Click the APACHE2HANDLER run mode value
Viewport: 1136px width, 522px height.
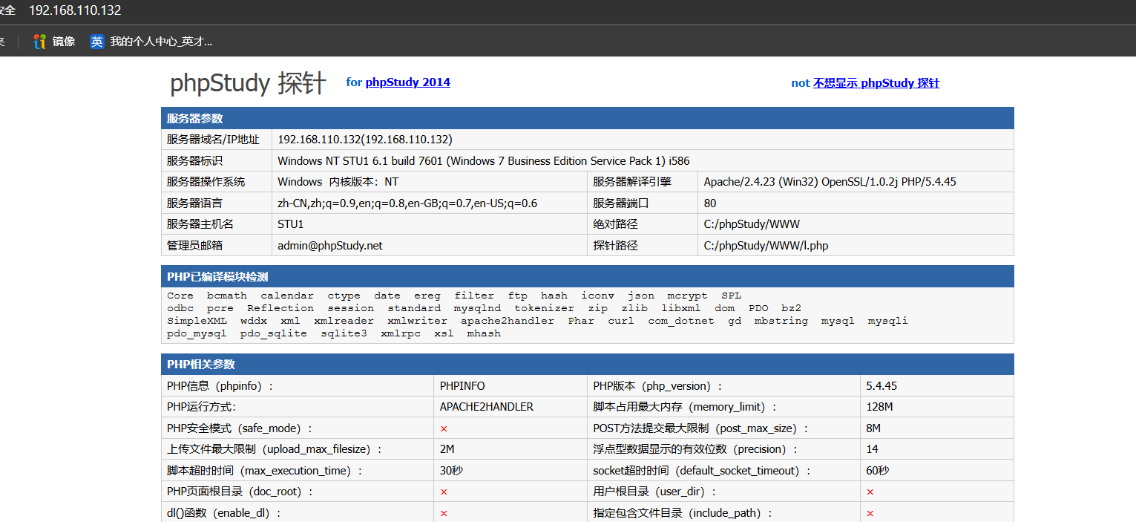(x=487, y=407)
